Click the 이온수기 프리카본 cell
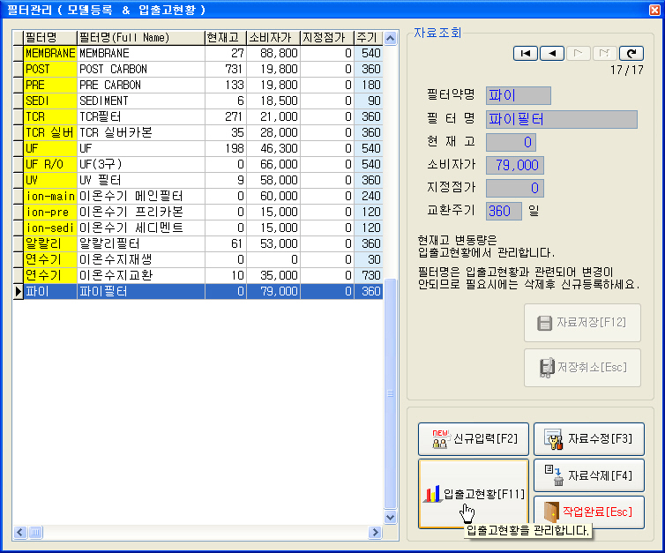 141,212
